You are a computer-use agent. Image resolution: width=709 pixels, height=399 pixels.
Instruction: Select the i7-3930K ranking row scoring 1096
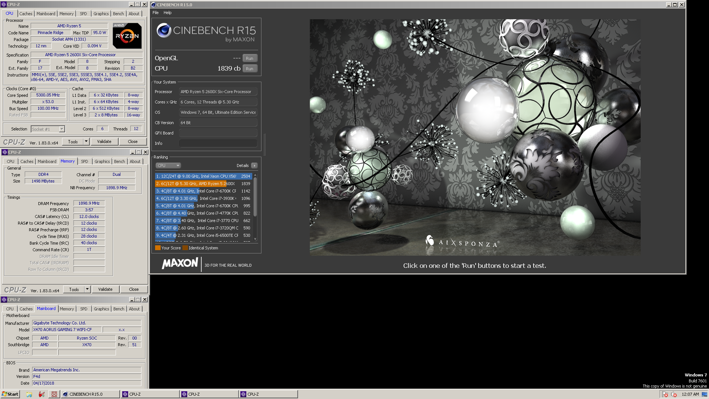pyautogui.click(x=203, y=198)
